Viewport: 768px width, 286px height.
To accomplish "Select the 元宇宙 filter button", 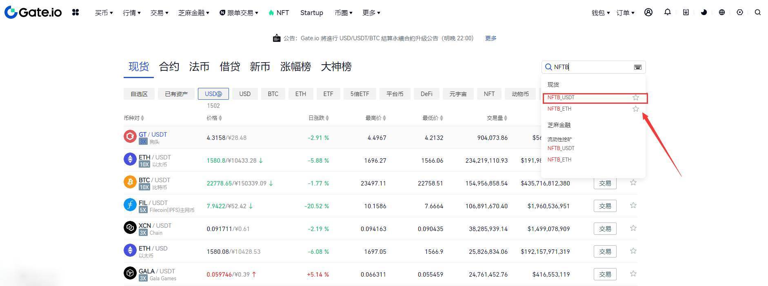I will (458, 94).
